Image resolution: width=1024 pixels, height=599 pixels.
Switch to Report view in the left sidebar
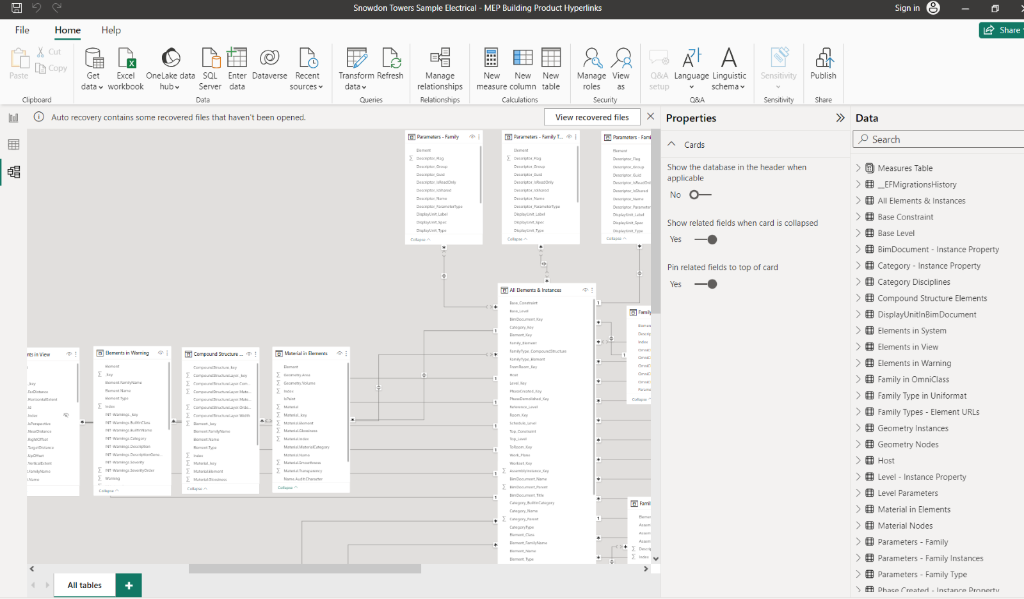point(13,118)
